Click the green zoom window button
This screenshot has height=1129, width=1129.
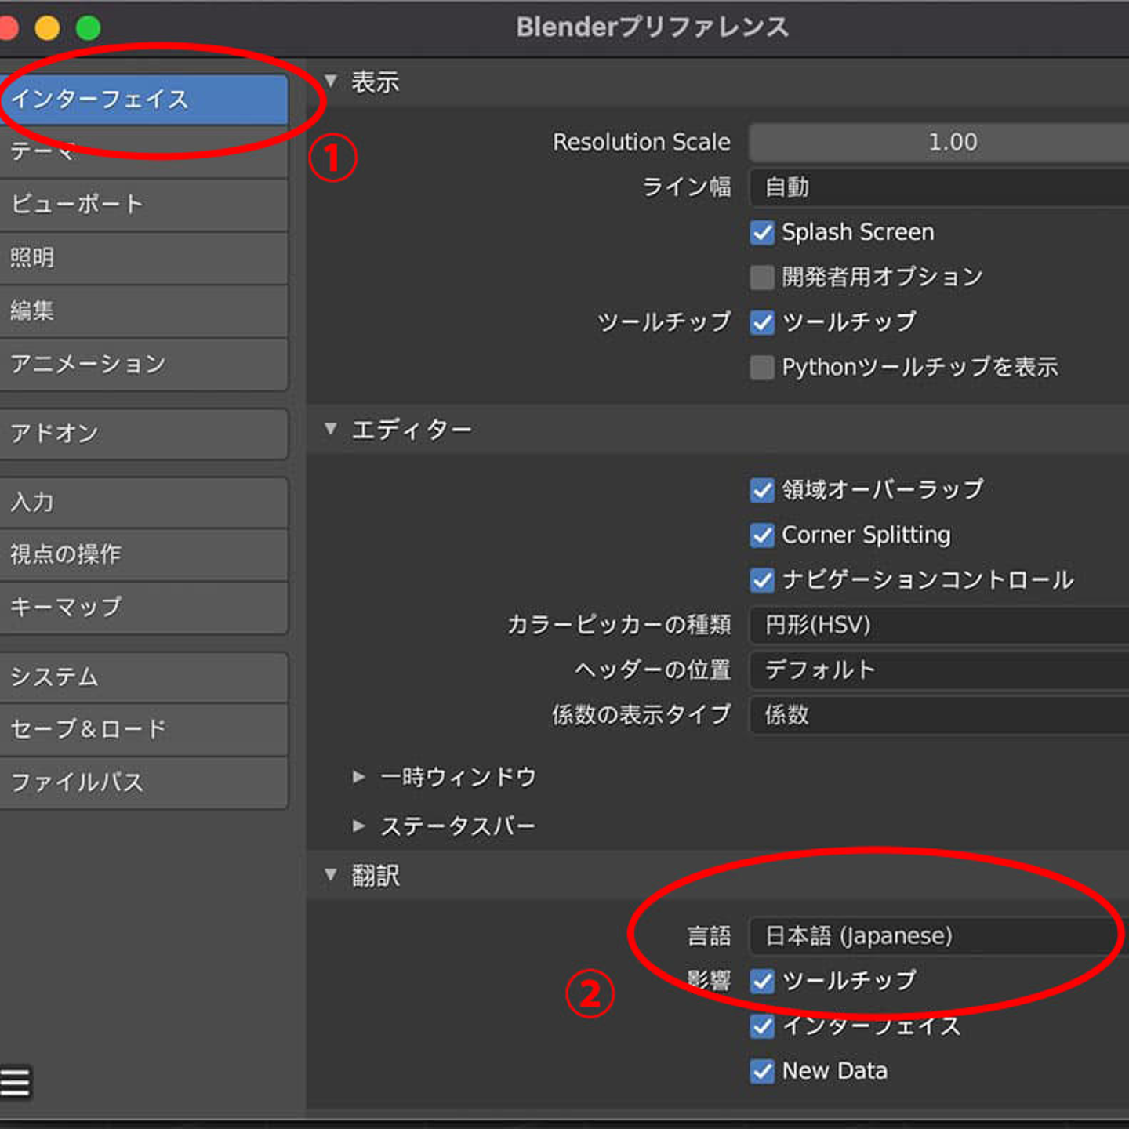(x=89, y=28)
